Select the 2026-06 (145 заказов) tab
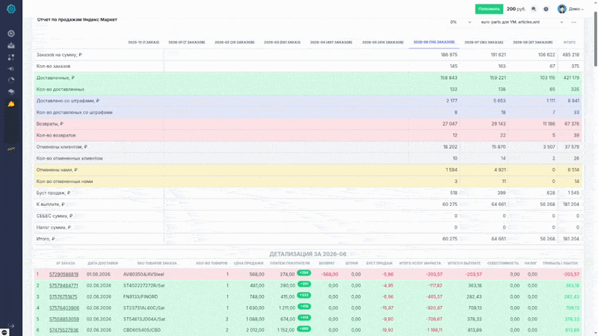The image size is (598, 336). click(434, 43)
